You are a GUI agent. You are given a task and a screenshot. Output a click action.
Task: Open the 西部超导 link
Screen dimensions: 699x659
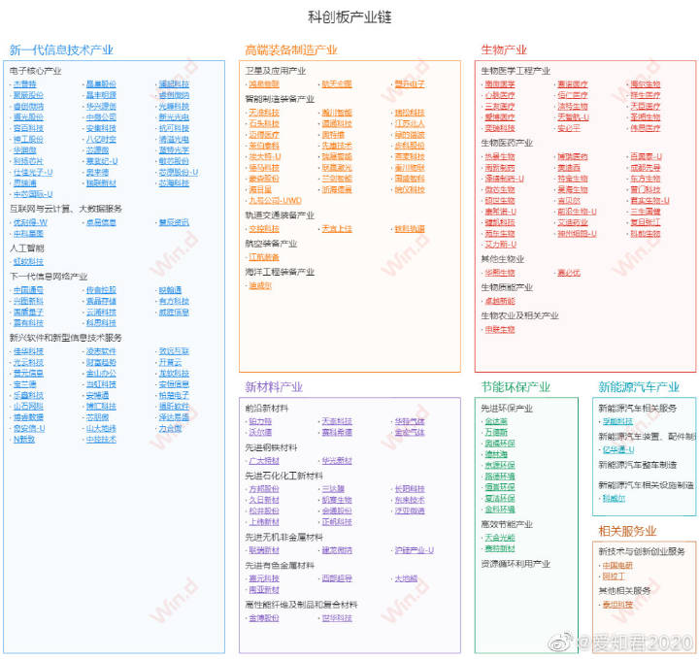click(x=337, y=578)
